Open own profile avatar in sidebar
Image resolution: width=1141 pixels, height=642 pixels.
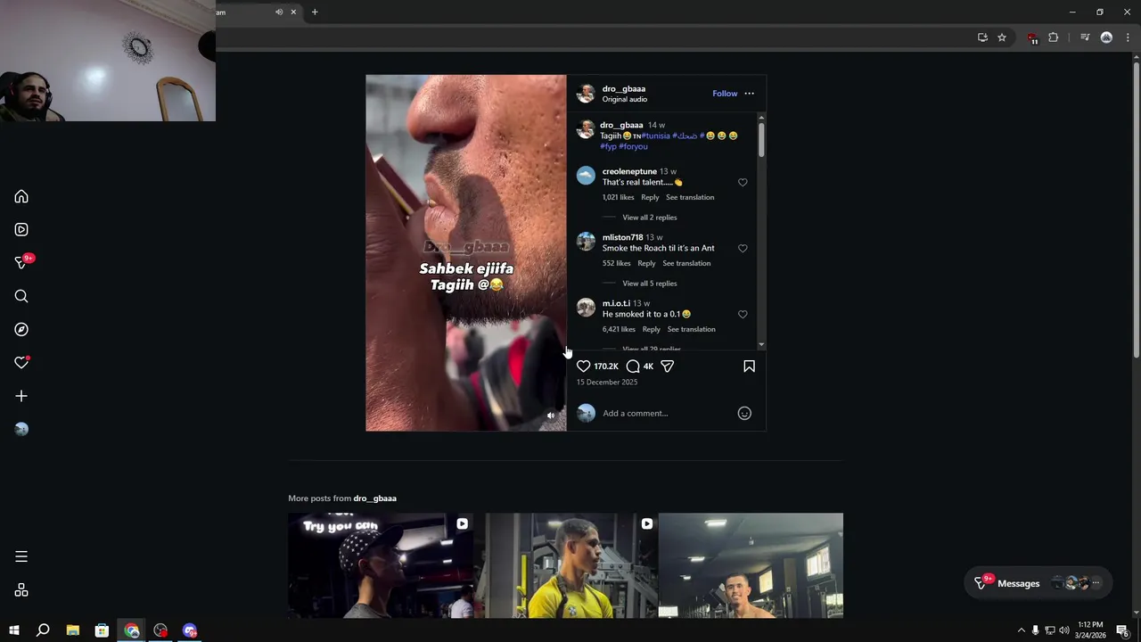coord(21,429)
